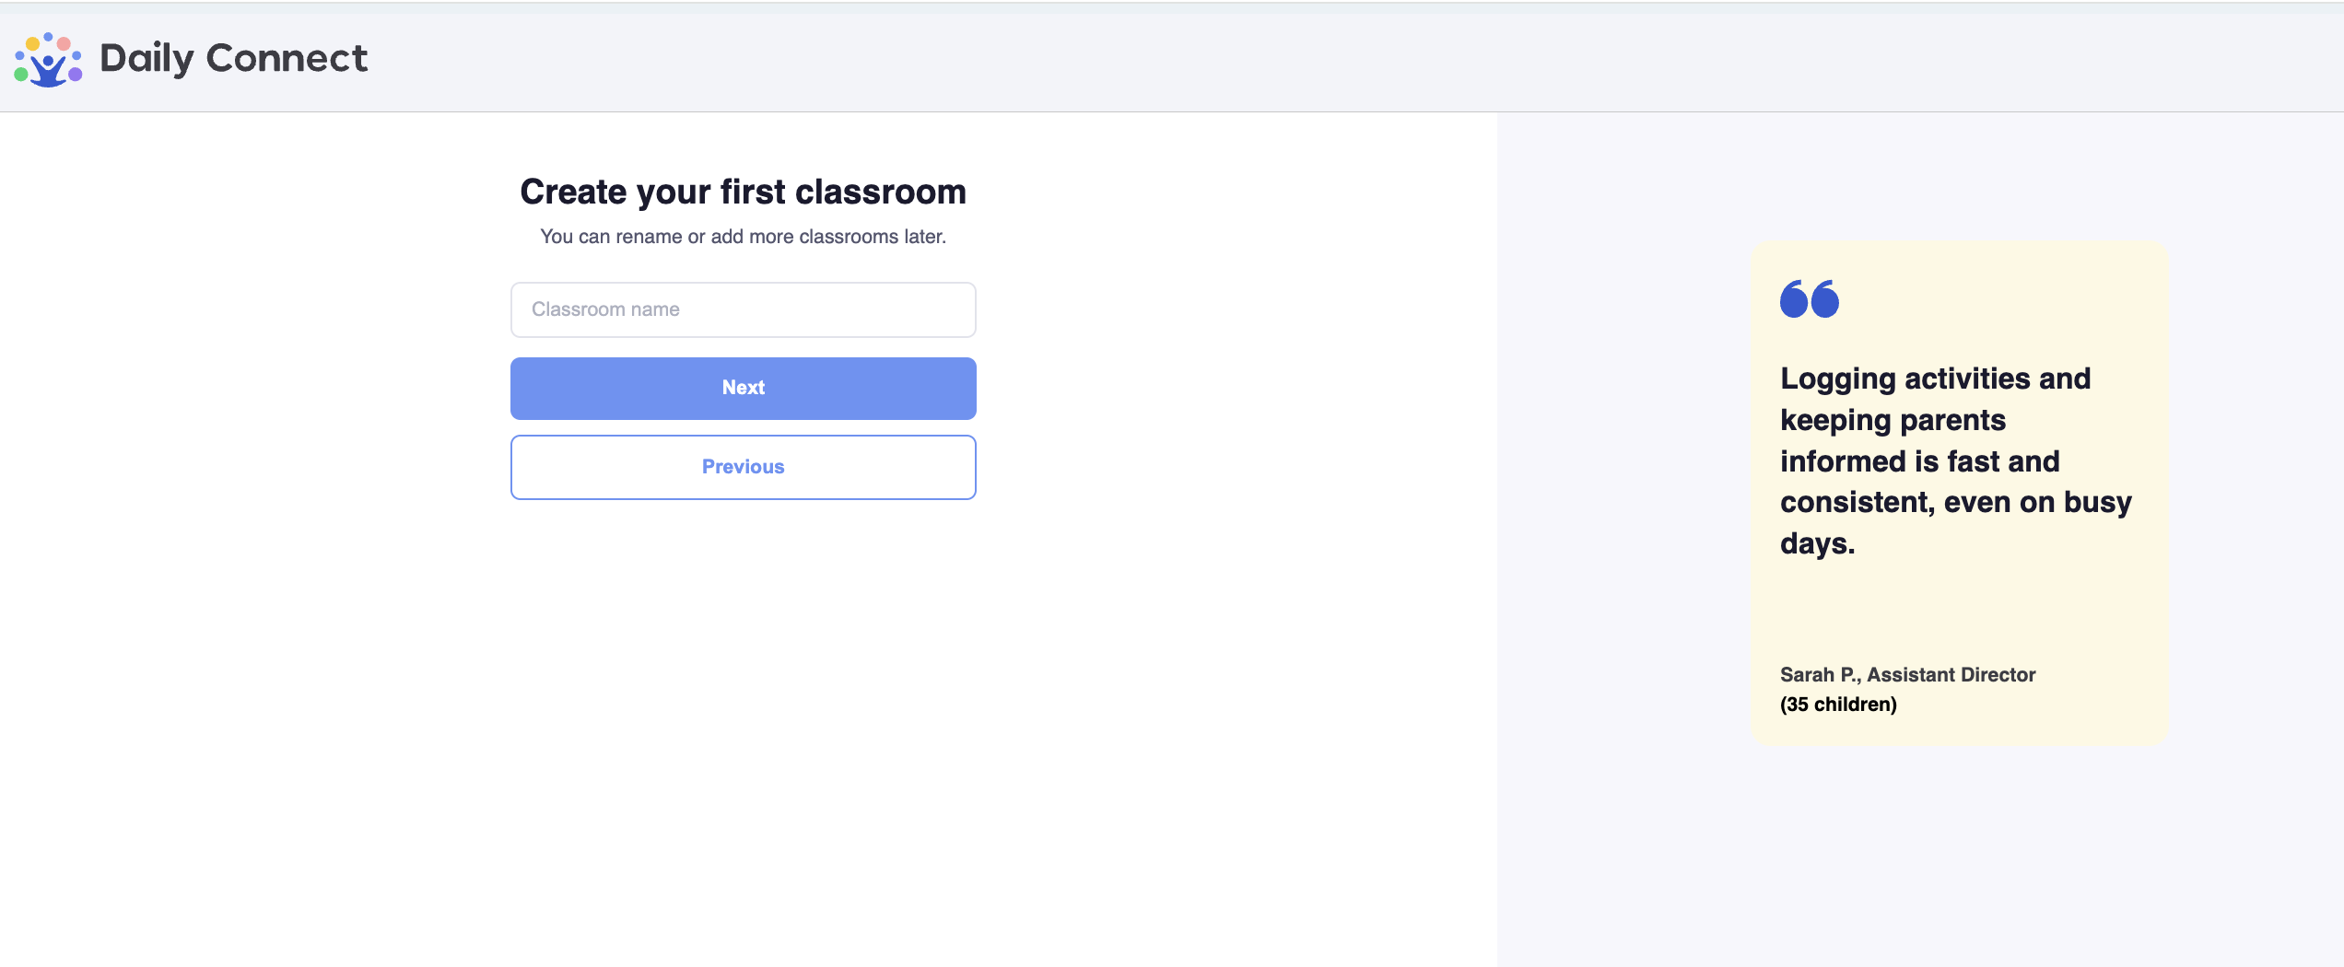Screen dimensions: 2344x967
Task: Click the (35 children) label
Action: click(1838, 704)
